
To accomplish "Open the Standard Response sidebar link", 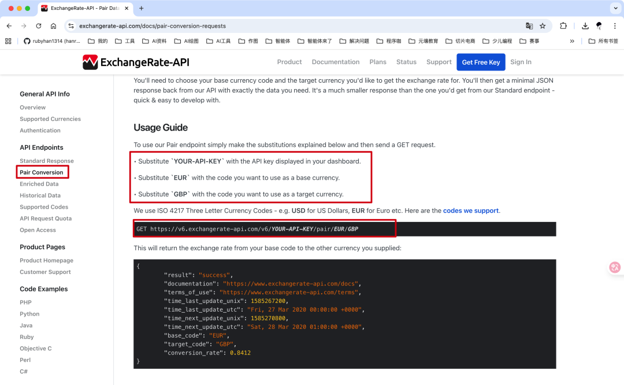I will (47, 161).
